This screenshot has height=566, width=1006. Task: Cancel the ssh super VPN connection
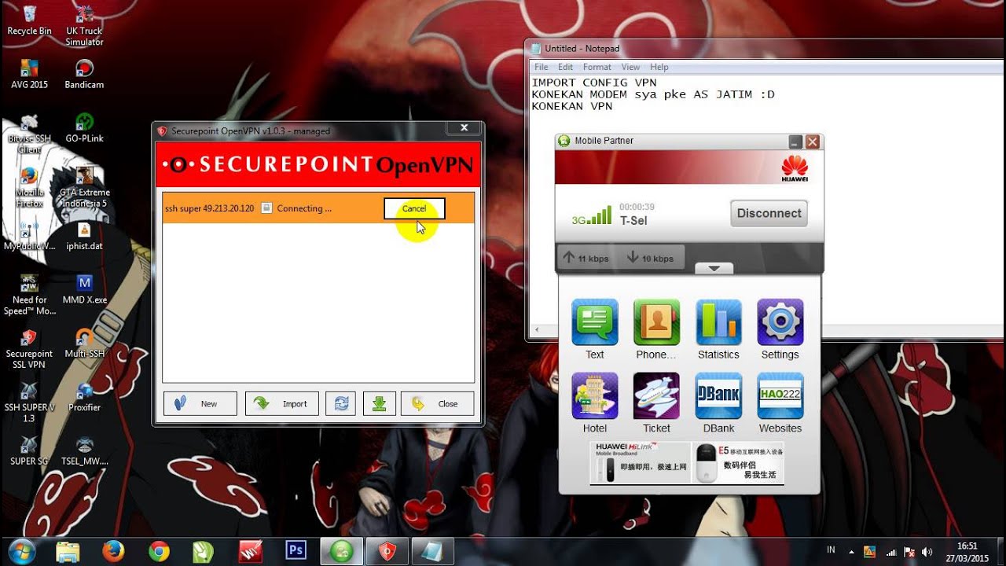[414, 208]
